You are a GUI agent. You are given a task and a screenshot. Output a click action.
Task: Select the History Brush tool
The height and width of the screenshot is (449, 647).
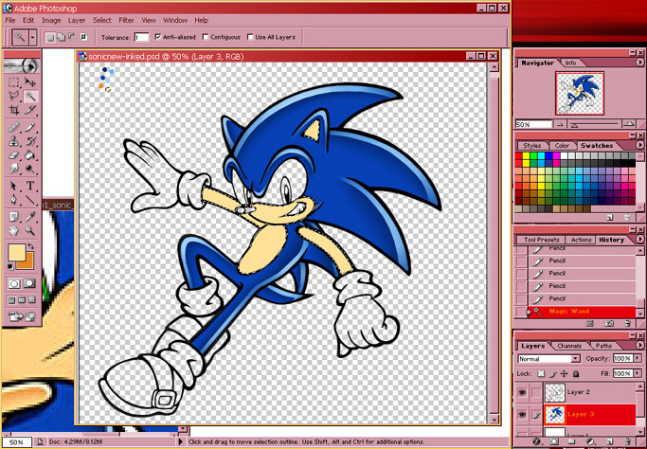point(29,141)
